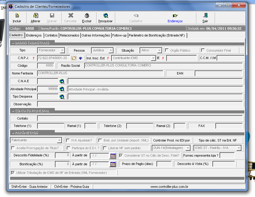Viewport: 255px width, 197px height.
Task: Click 'Shift+Enter - Guia Anterior' status text
Action: tap(29, 187)
